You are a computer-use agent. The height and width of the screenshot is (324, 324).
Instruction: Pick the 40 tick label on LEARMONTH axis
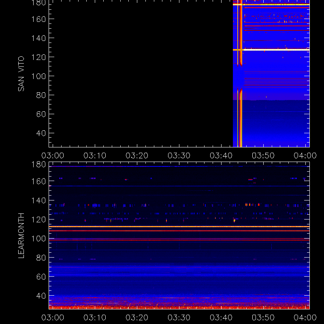pos(41,296)
